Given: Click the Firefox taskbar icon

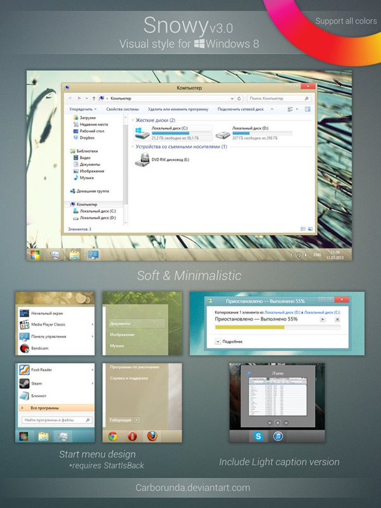Looking at the screenshot, I should pos(152,436).
